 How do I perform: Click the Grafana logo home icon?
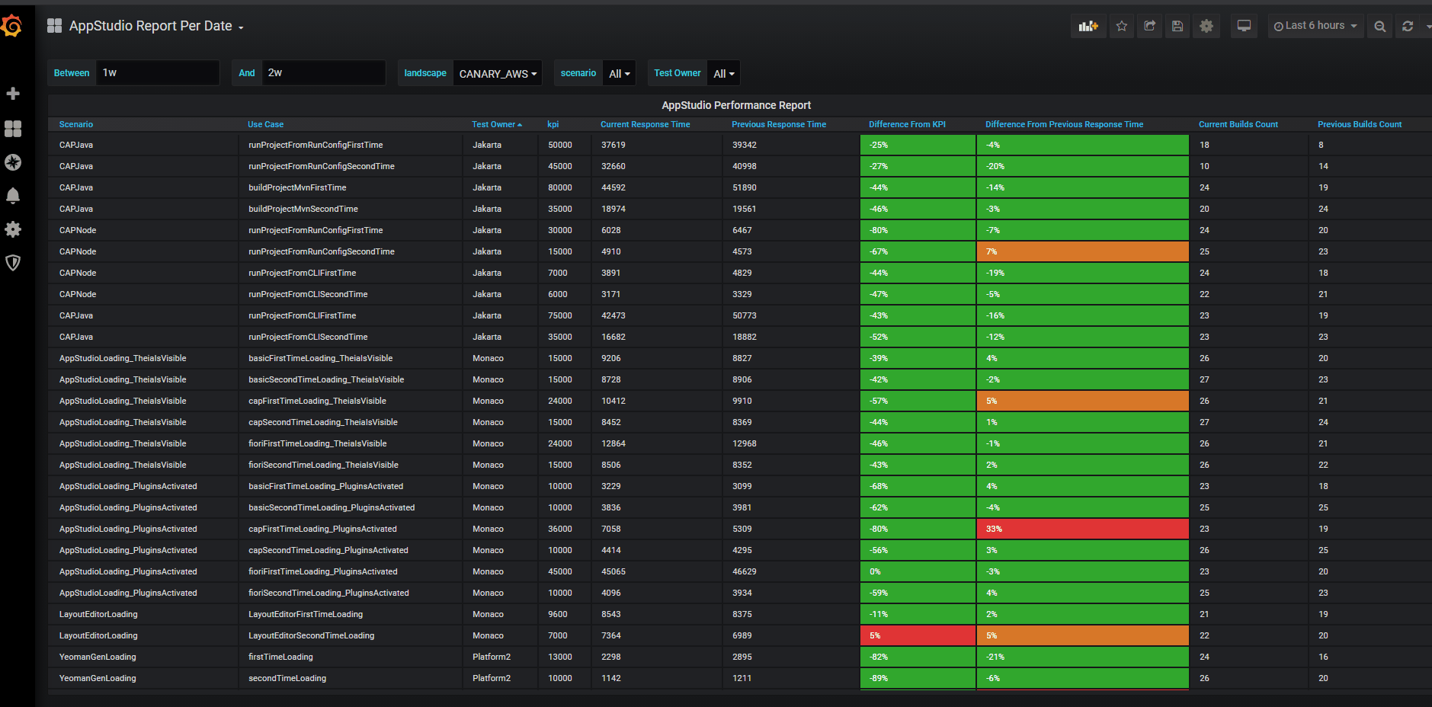(x=11, y=27)
